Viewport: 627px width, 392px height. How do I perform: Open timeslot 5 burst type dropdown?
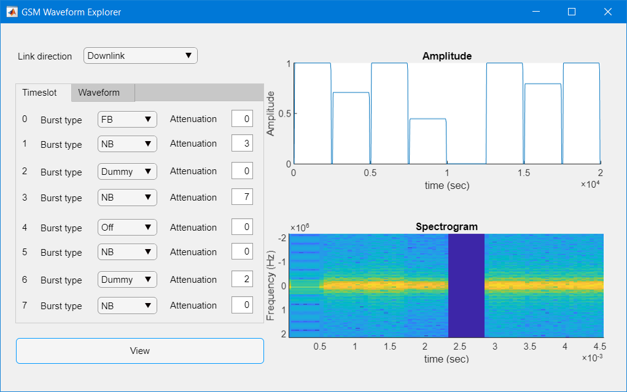pos(127,252)
